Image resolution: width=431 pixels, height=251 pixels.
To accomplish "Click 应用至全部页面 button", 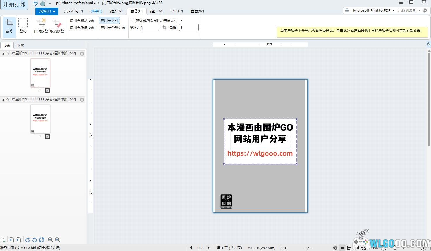I will tap(113, 28).
